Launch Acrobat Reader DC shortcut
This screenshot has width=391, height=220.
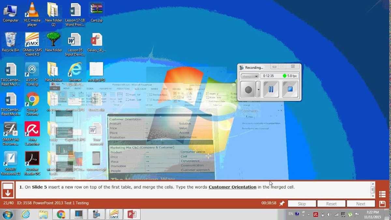pos(32,164)
